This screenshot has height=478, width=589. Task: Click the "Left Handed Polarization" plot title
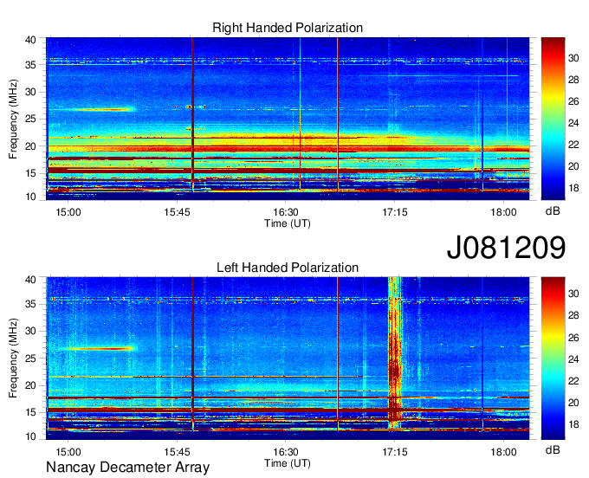click(288, 268)
